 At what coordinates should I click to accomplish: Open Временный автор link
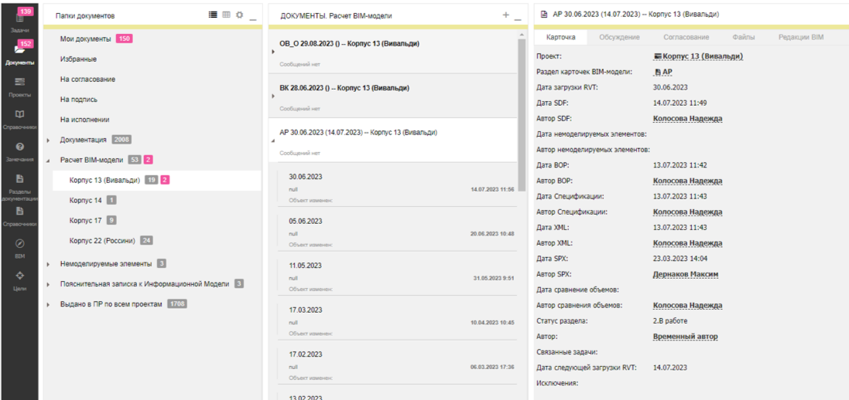pos(686,336)
